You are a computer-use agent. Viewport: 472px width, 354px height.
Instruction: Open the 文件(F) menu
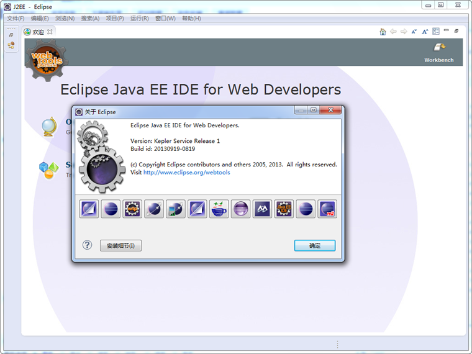16,19
